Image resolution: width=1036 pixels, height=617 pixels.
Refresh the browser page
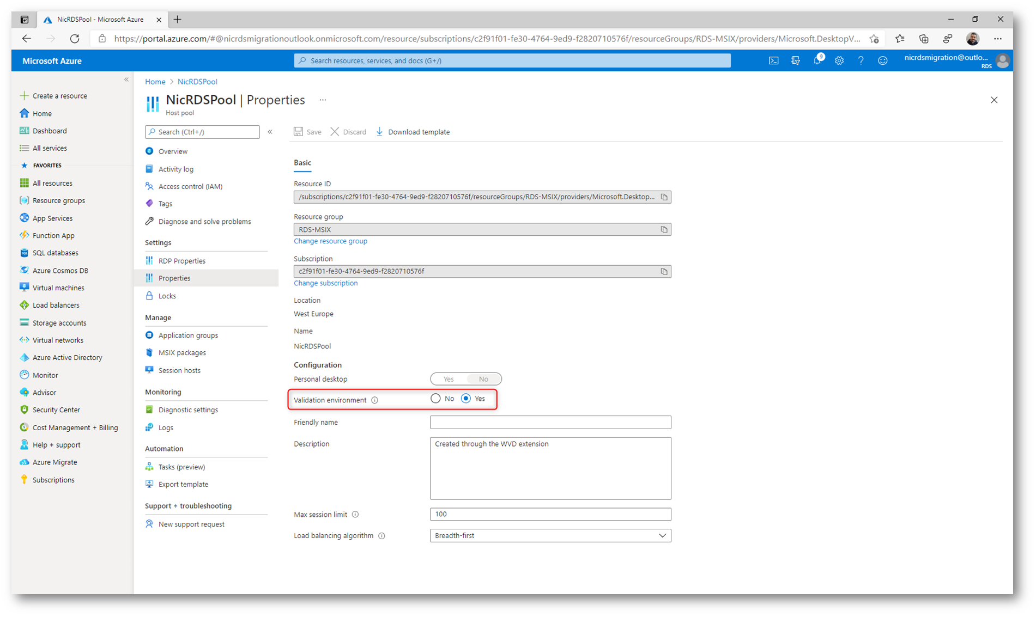pyautogui.click(x=75, y=39)
